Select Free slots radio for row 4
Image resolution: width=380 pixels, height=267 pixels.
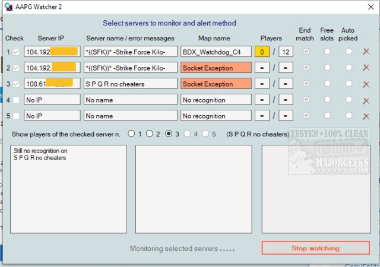point(327,99)
